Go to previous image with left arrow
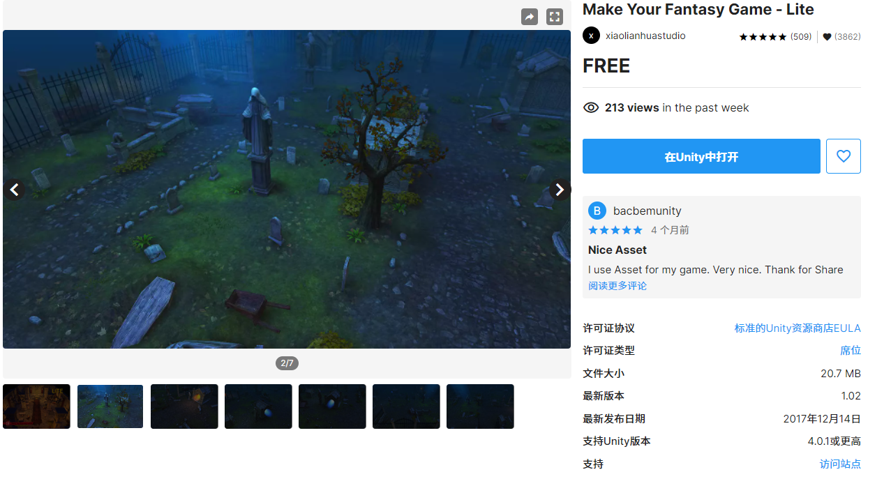 pos(14,189)
